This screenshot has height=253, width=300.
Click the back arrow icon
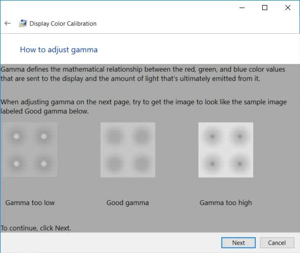(x=8, y=23)
